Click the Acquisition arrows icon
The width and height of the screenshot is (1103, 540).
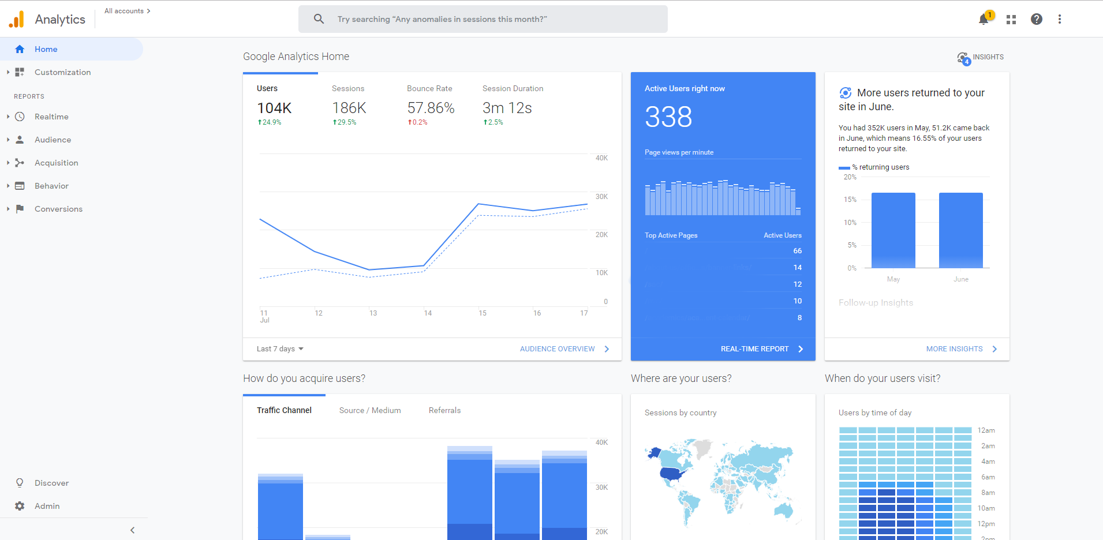coord(20,163)
